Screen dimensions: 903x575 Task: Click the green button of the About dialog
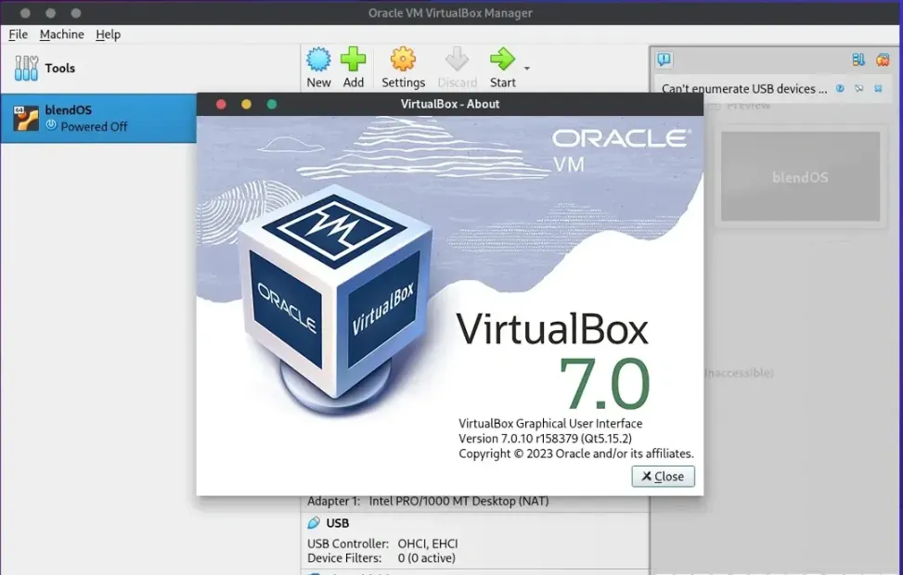pos(272,104)
